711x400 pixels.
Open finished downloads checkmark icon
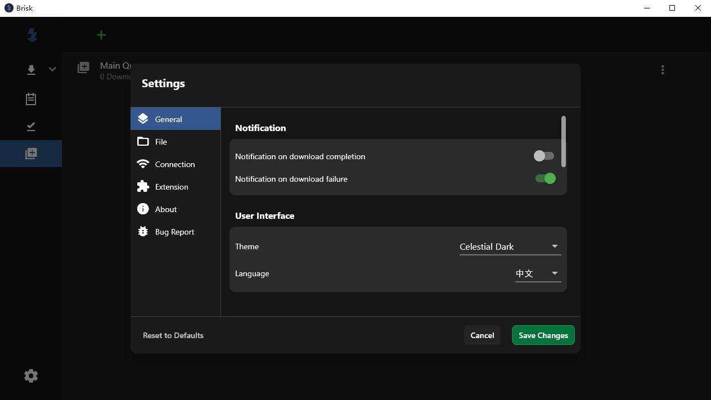[31, 127]
